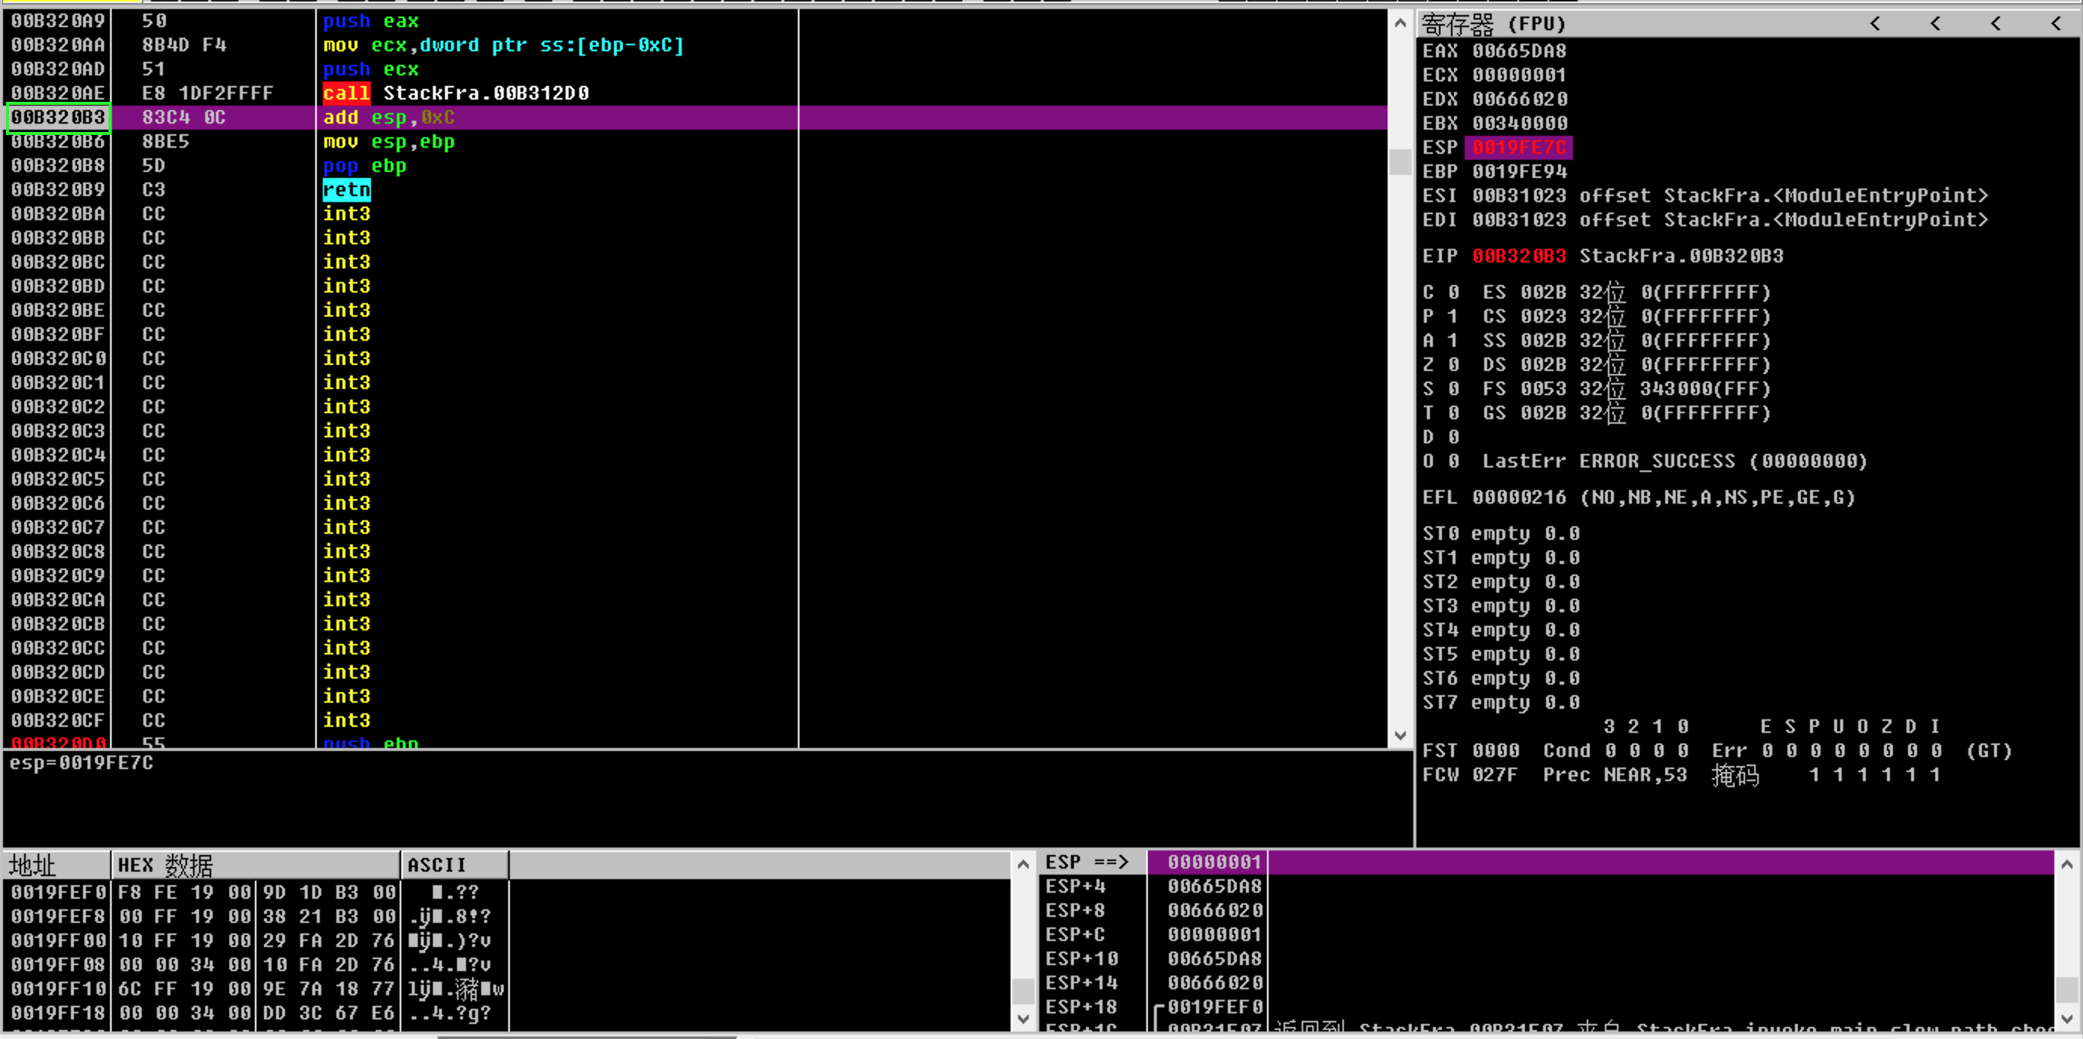The image size is (2083, 1039).
Task: Click opcode bytes 'E8 1DF2FFFF'
Action: tap(208, 93)
